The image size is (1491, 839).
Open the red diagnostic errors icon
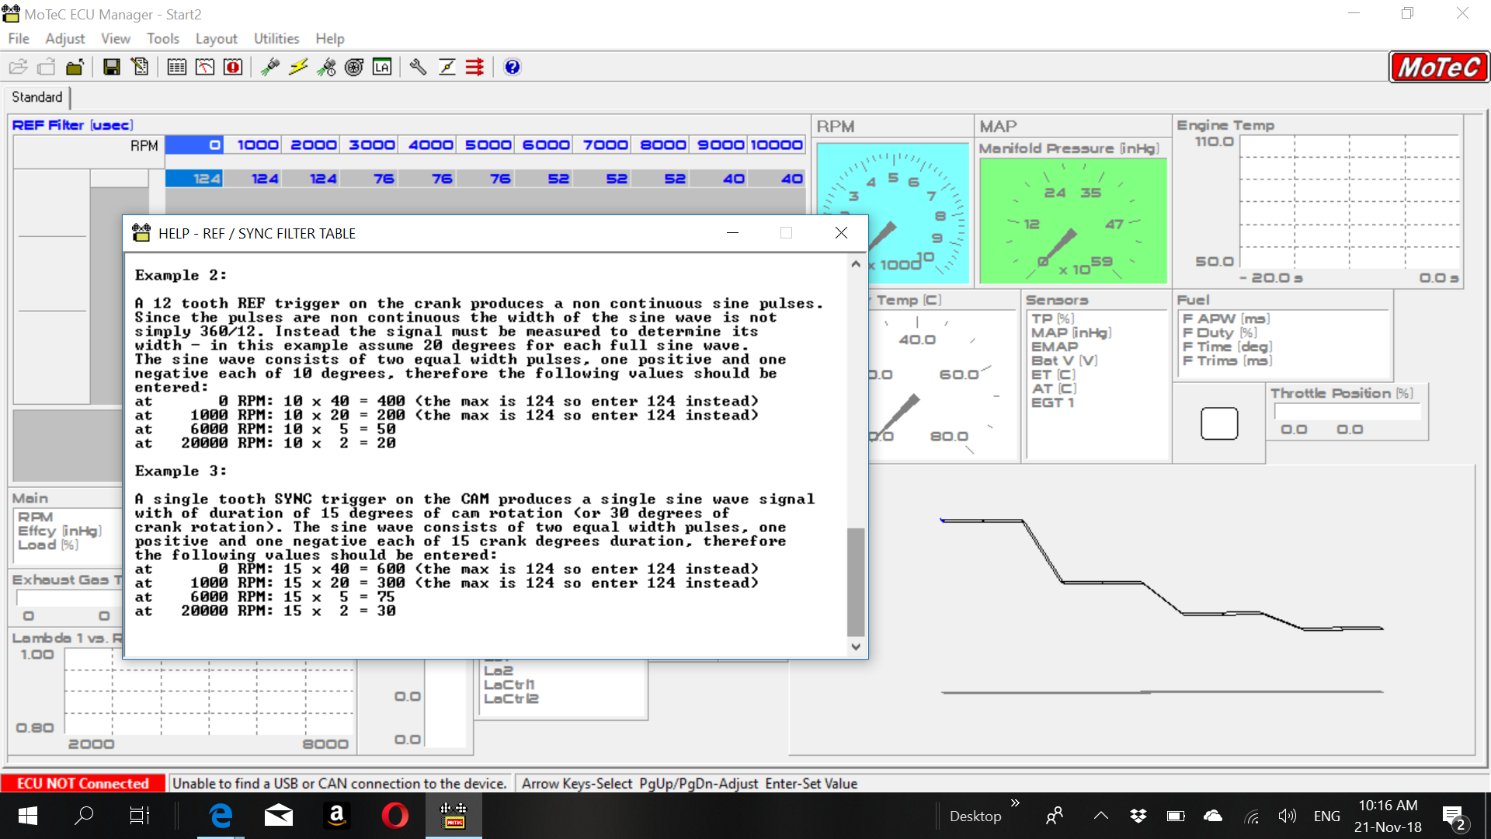click(x=233, y=67)
